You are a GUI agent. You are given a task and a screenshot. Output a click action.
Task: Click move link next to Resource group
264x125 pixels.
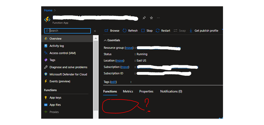tap(129, 48)
